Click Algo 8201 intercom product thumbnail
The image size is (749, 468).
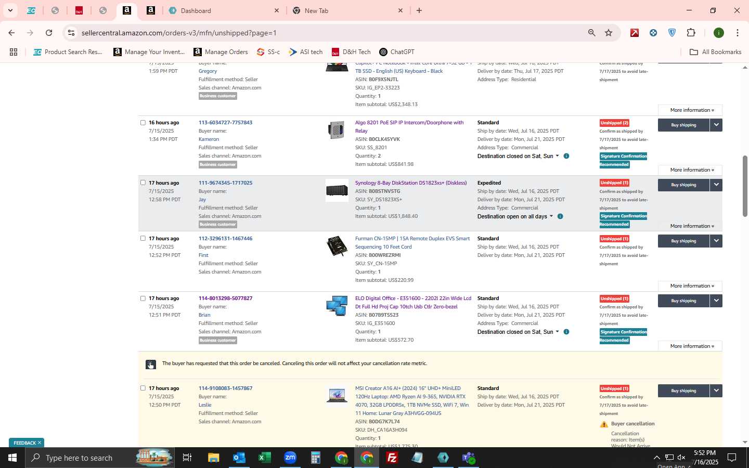337,130
